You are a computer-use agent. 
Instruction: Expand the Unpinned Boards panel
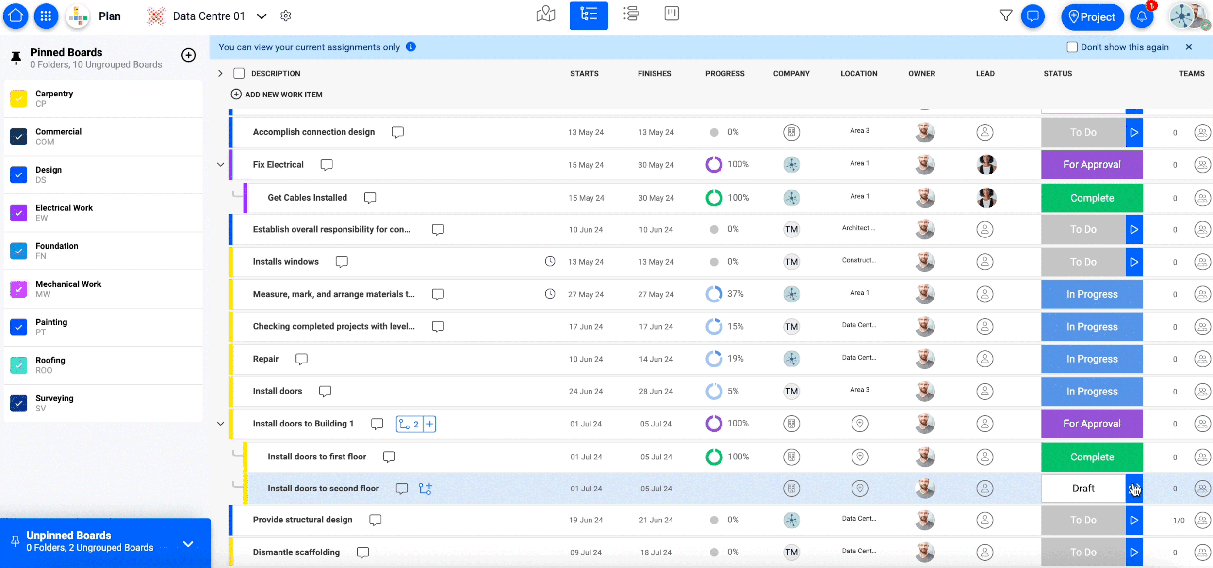(188, 544)
